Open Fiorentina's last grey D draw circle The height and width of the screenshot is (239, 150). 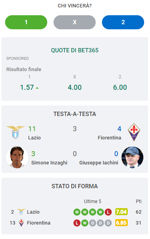pyautogui.click(x=108, y=223)
